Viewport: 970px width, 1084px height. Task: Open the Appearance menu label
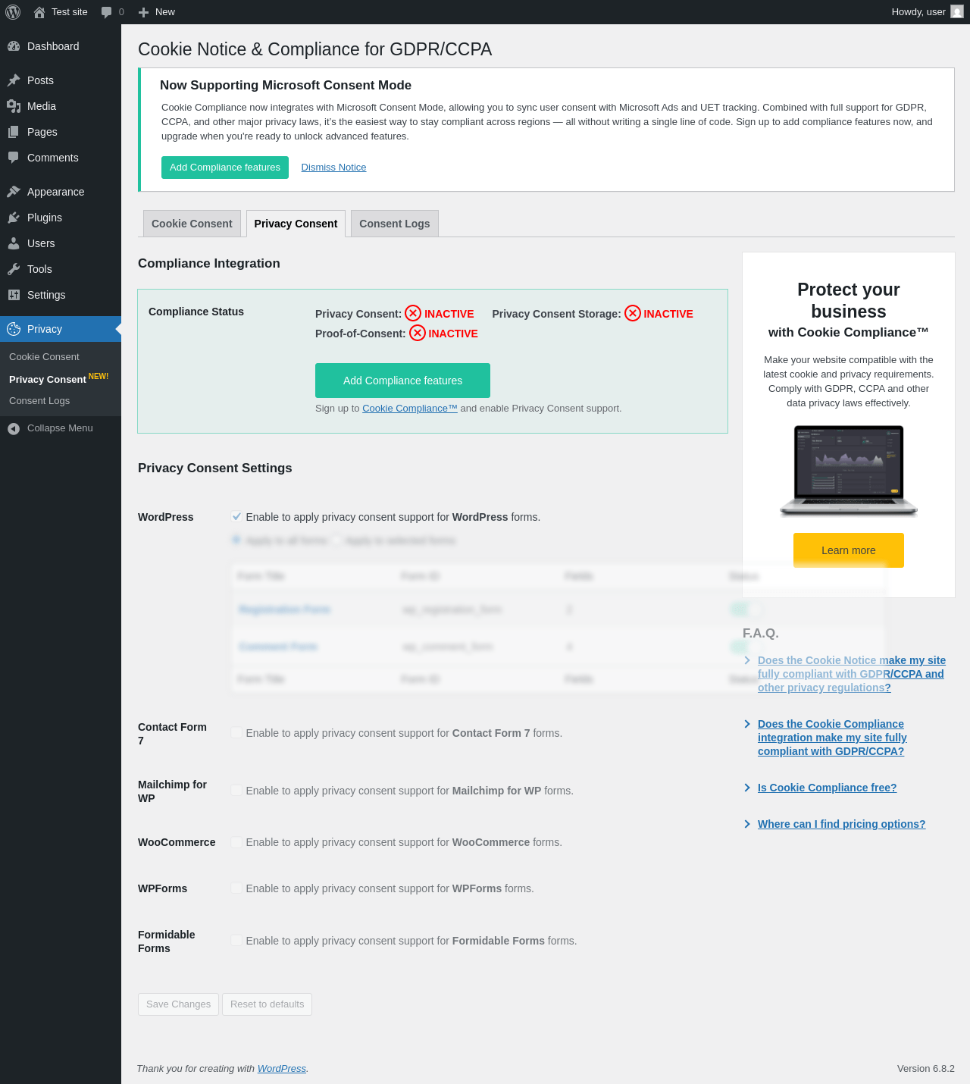(x=55, y=192)
